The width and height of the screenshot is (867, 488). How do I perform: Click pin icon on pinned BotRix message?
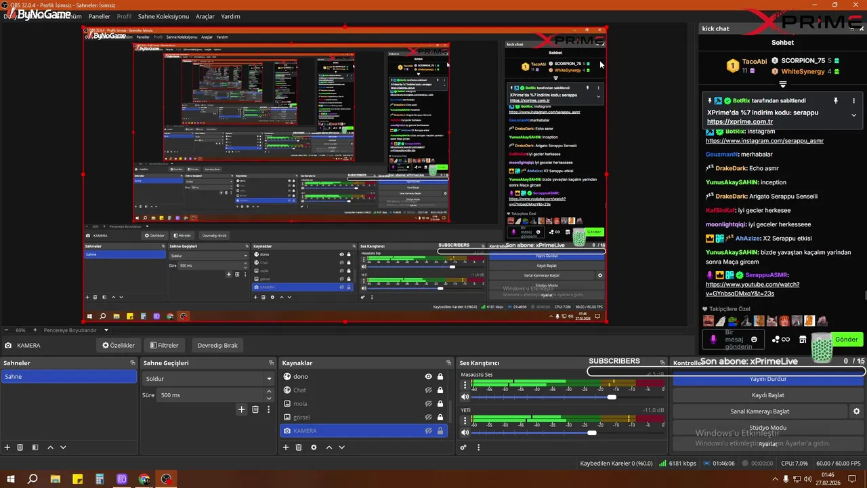tap(836, 100)
